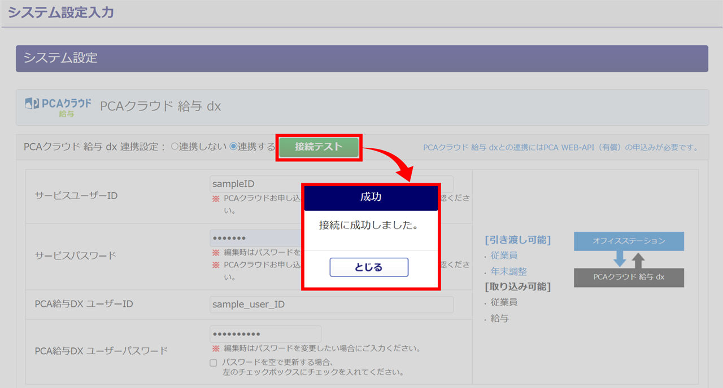This screenshot has width=723, height=388.
Task: Click the 接続テスト button
Action: [x=319, y=147]
